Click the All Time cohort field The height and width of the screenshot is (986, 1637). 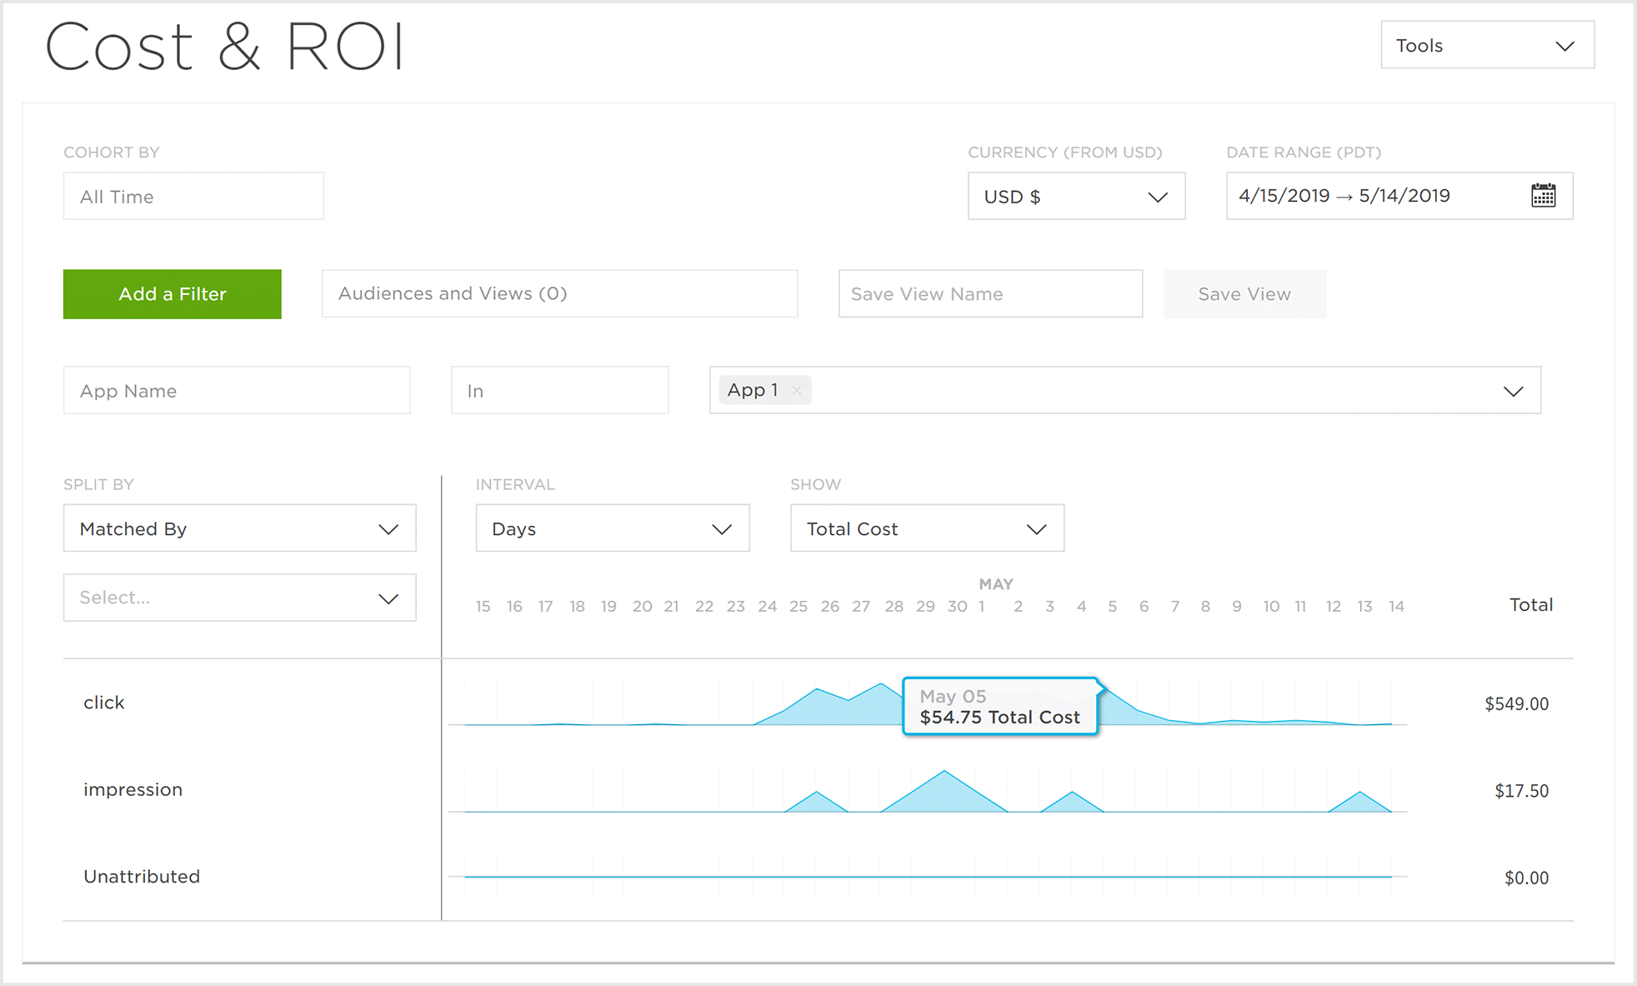[193, 197]
